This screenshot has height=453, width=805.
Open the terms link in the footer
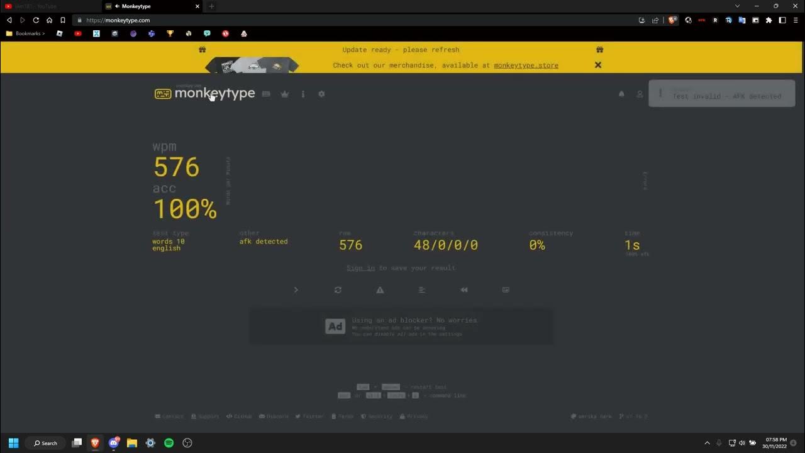pos(343,417)
